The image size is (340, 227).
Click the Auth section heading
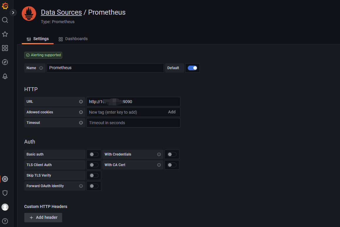[x=30, y=142]
